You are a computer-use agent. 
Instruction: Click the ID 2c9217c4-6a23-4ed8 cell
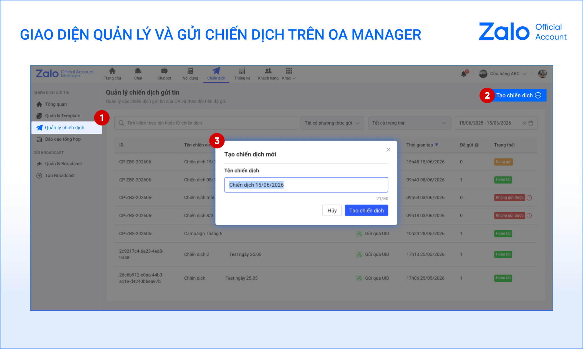coord(141,254)
